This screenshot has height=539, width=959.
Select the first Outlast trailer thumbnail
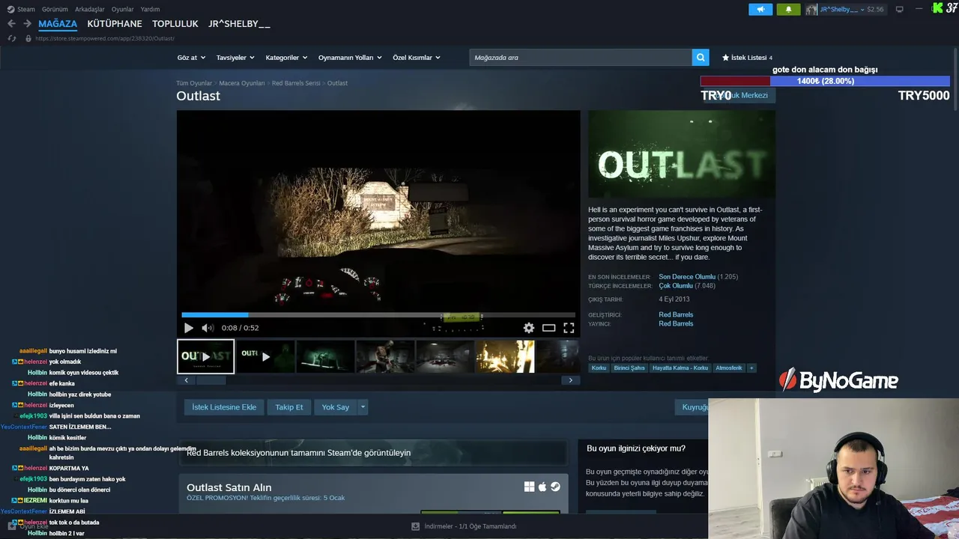point(205,356)
